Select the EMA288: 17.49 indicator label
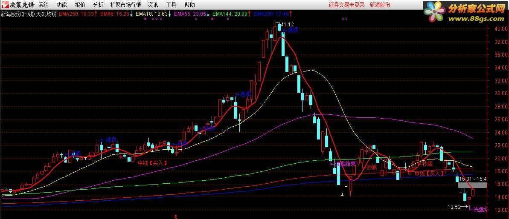 pos(273,14)
